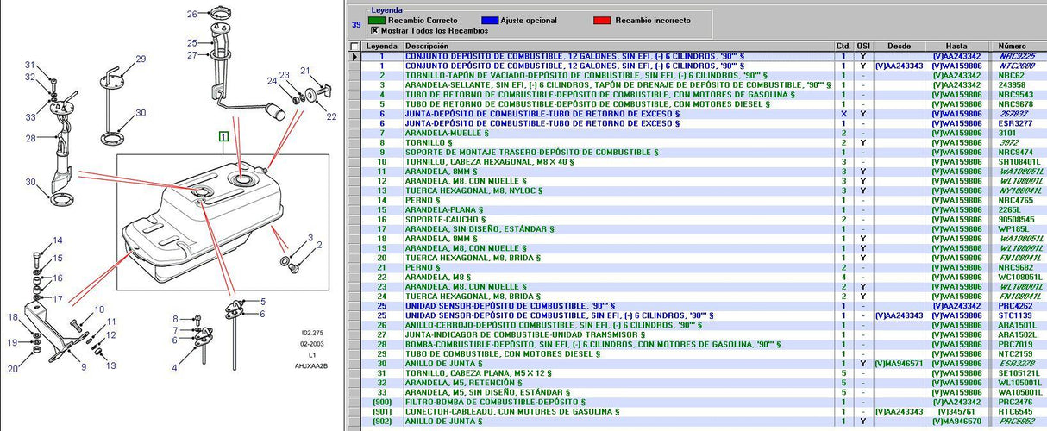Click the green Recambio Correcto swatch
Image resolution: width=1047 pixels, height=431 pixels.
click(376, 20)
